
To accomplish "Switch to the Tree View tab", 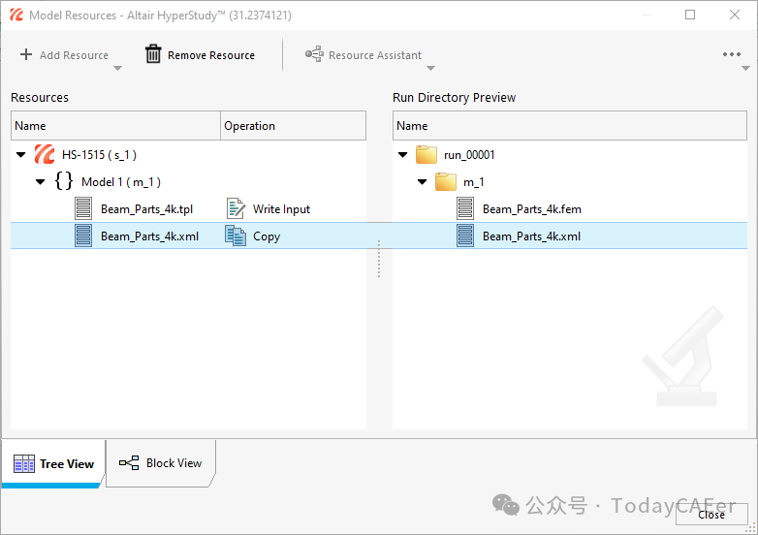I will 53,463.
